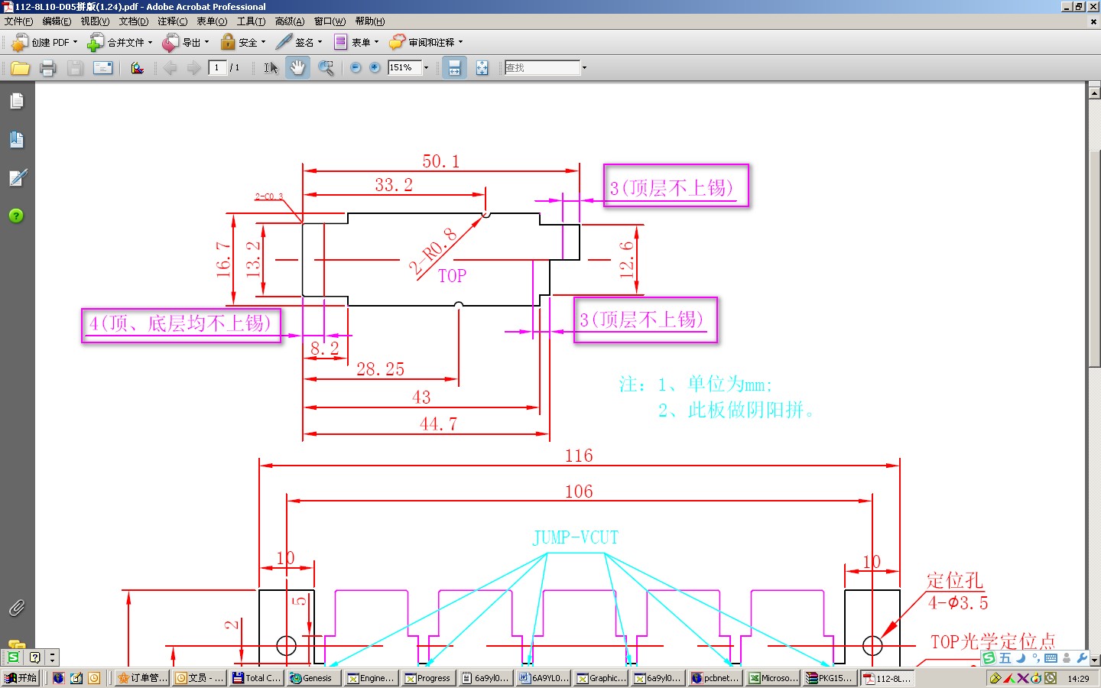Screen dimensions: 1101x688
Task: Open the How To help panel icon
Action: click(16, 216)
